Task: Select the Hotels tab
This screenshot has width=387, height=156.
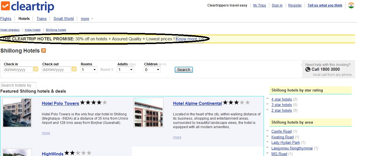Action: pos(24,19)
